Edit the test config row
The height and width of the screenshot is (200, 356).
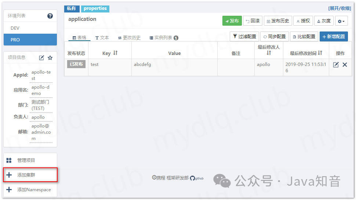click(336, 65)
